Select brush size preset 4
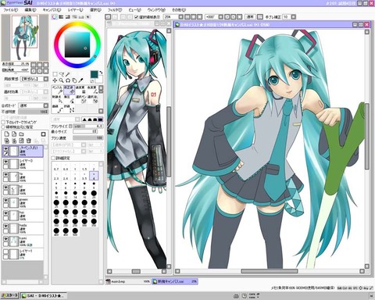Screen dimensions: 375x300 coord(94,176)
